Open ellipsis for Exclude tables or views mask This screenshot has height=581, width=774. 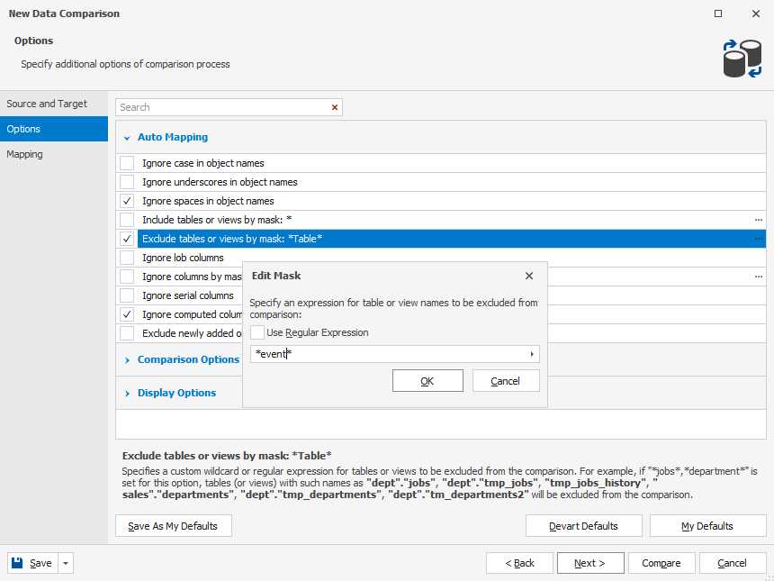[758, 239]
